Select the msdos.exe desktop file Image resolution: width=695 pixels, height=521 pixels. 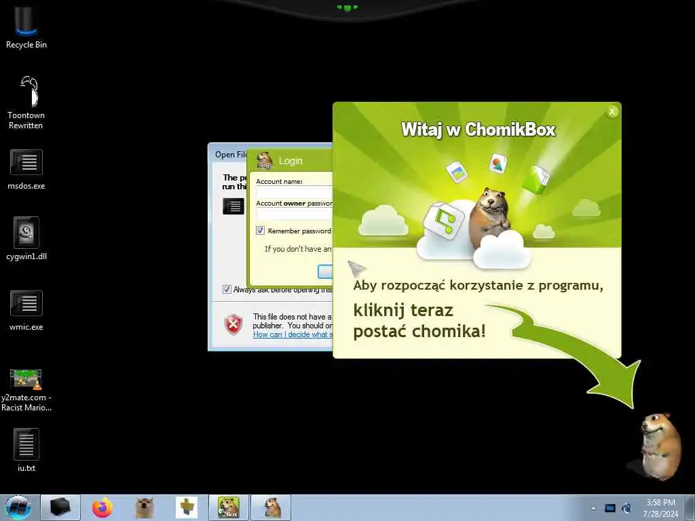click(x=26, y=170)
